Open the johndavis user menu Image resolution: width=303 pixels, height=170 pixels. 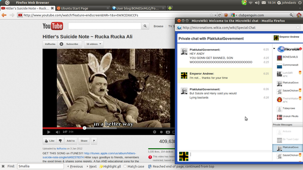(x=287, y=3)
